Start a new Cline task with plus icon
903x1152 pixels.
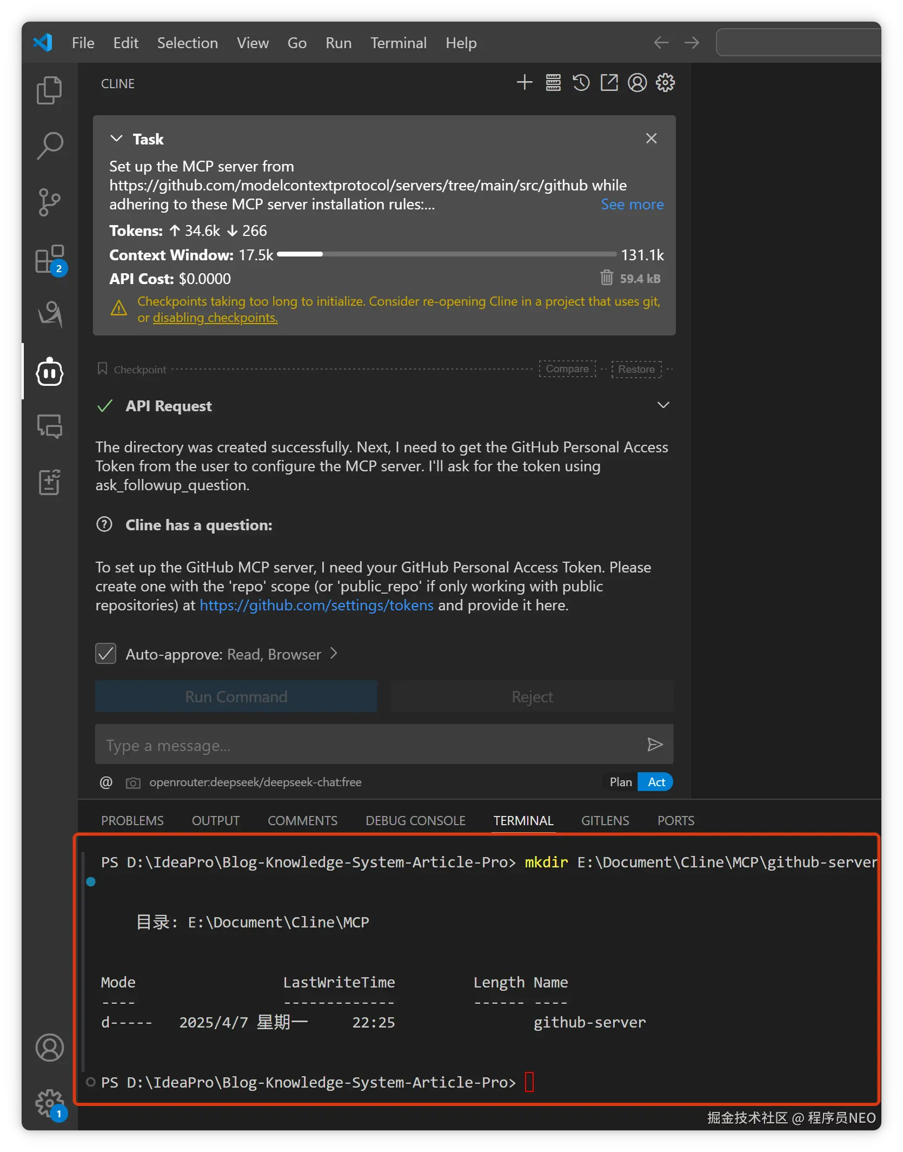[x=524, y=83]
